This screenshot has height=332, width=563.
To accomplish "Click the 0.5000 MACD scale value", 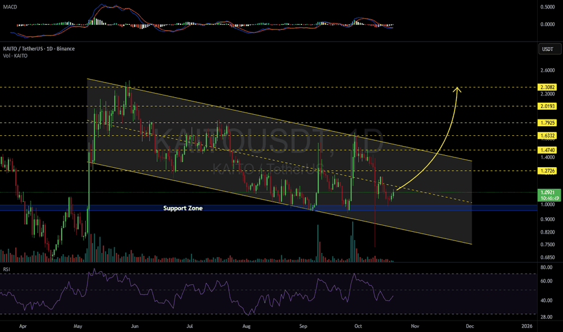I will click(x=547, y=7).
